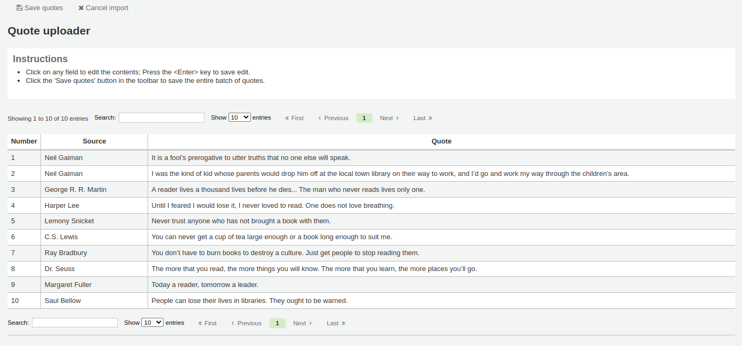Click the top Search input field
The image size is (742, 346).
[x=161, y=118]
